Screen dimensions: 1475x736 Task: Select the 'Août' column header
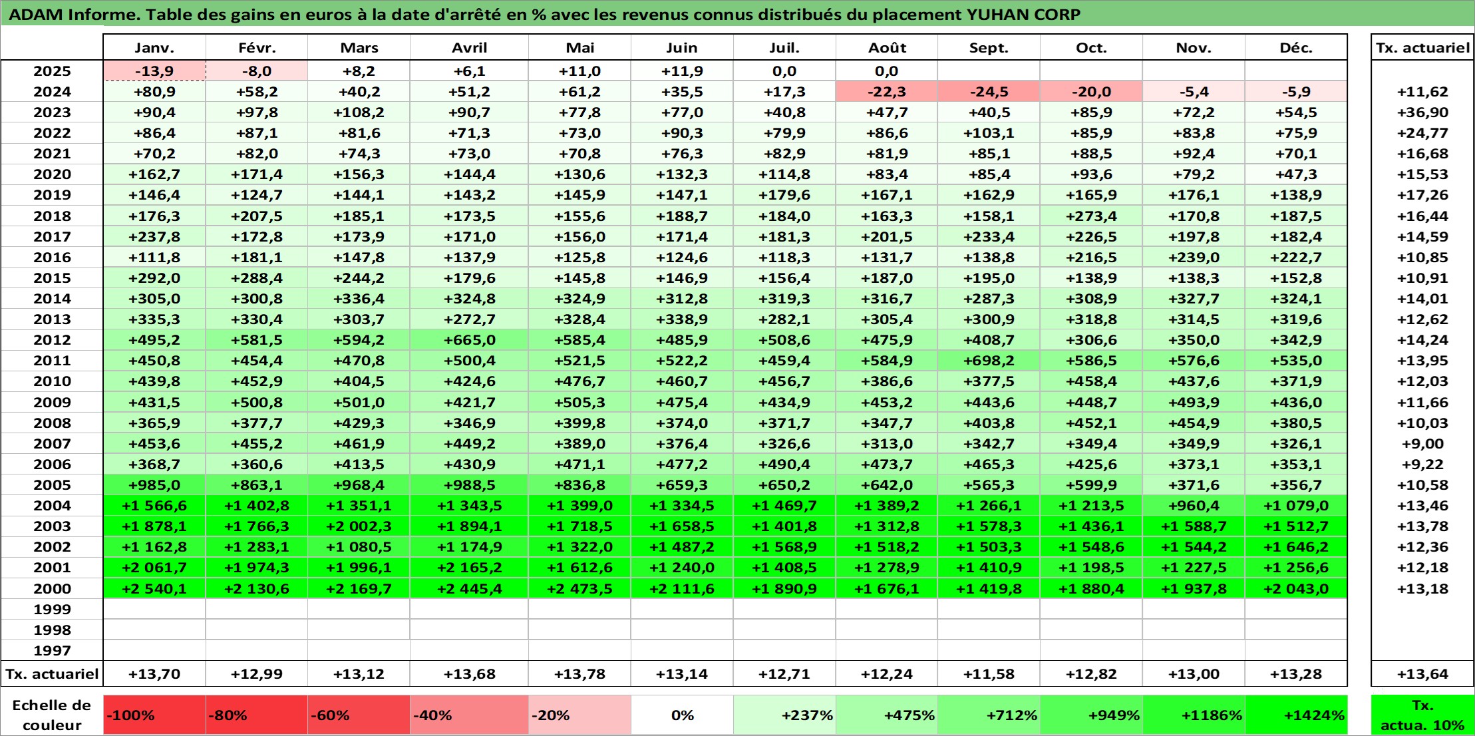pyautogui.click(x=887, y=48)
